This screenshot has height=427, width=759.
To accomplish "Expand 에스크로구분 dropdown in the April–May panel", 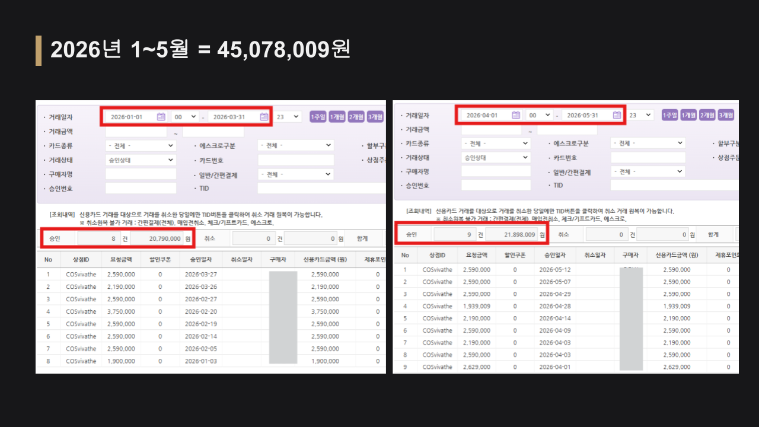I will (x=648, y=143).
